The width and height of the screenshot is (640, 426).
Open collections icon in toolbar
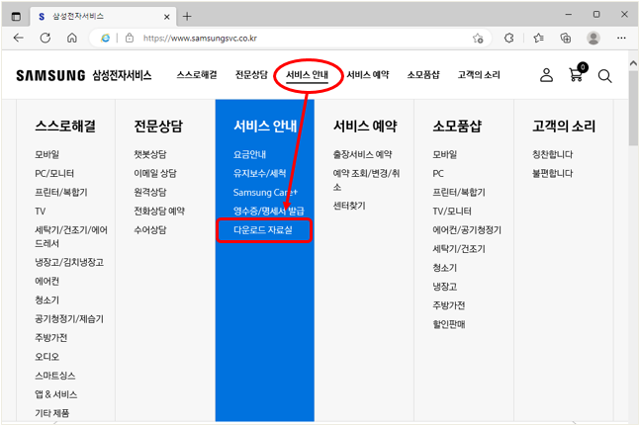point(565,38)
